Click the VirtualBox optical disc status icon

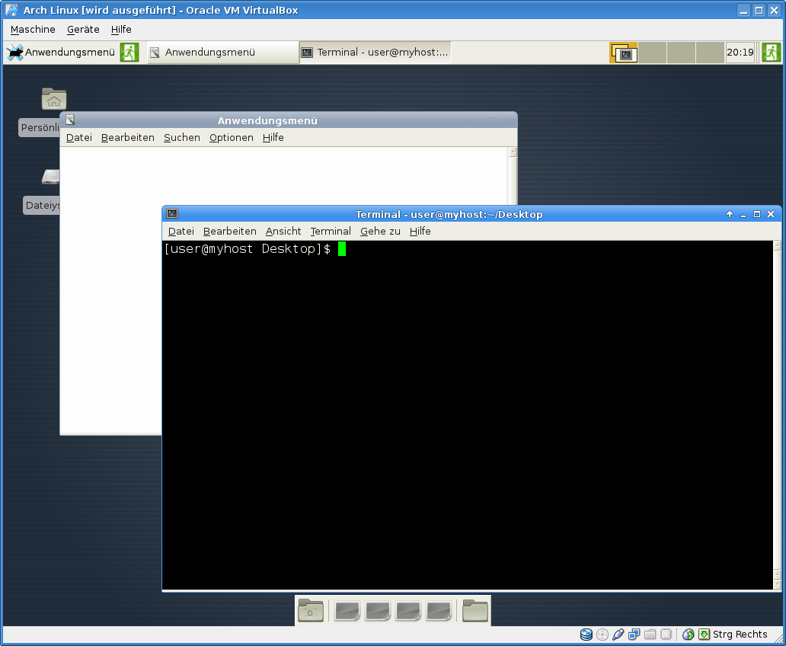602,635
